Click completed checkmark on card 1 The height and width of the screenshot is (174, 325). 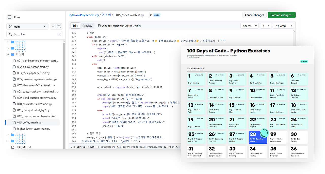coord(196,75)
